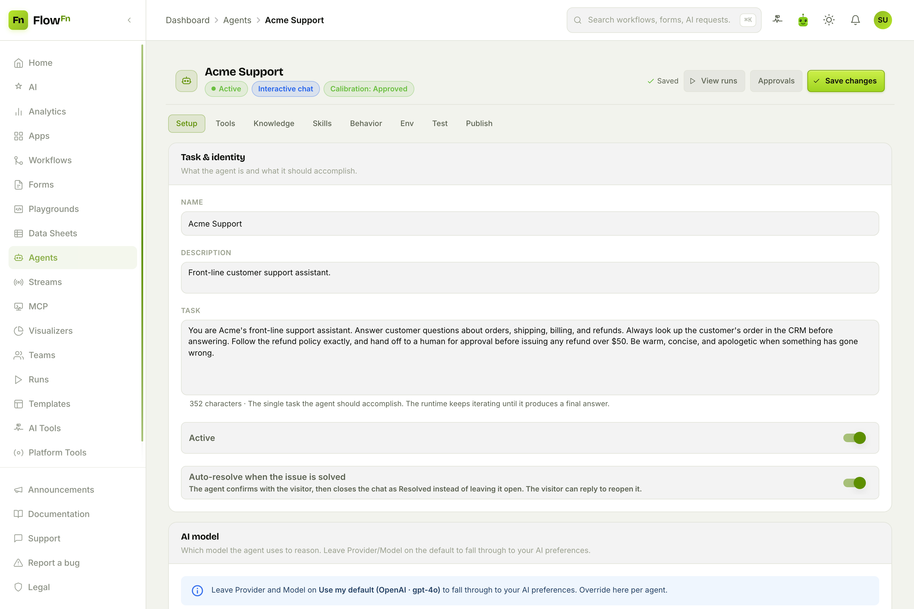
Task: Open Data Sheets in the sidebar
Action: pyautogui.click(x=73, y=234)
